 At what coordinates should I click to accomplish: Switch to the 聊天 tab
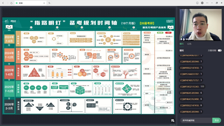pos(182,44)
